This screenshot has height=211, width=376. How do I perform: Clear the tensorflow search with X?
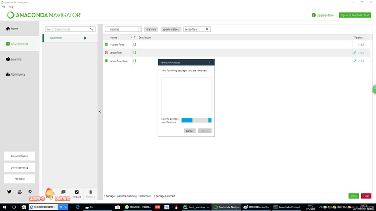(207, 29)
